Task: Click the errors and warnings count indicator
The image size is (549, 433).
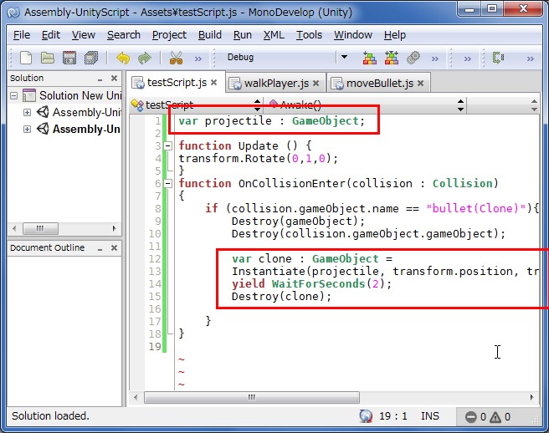Action: [x=490, y=416]
